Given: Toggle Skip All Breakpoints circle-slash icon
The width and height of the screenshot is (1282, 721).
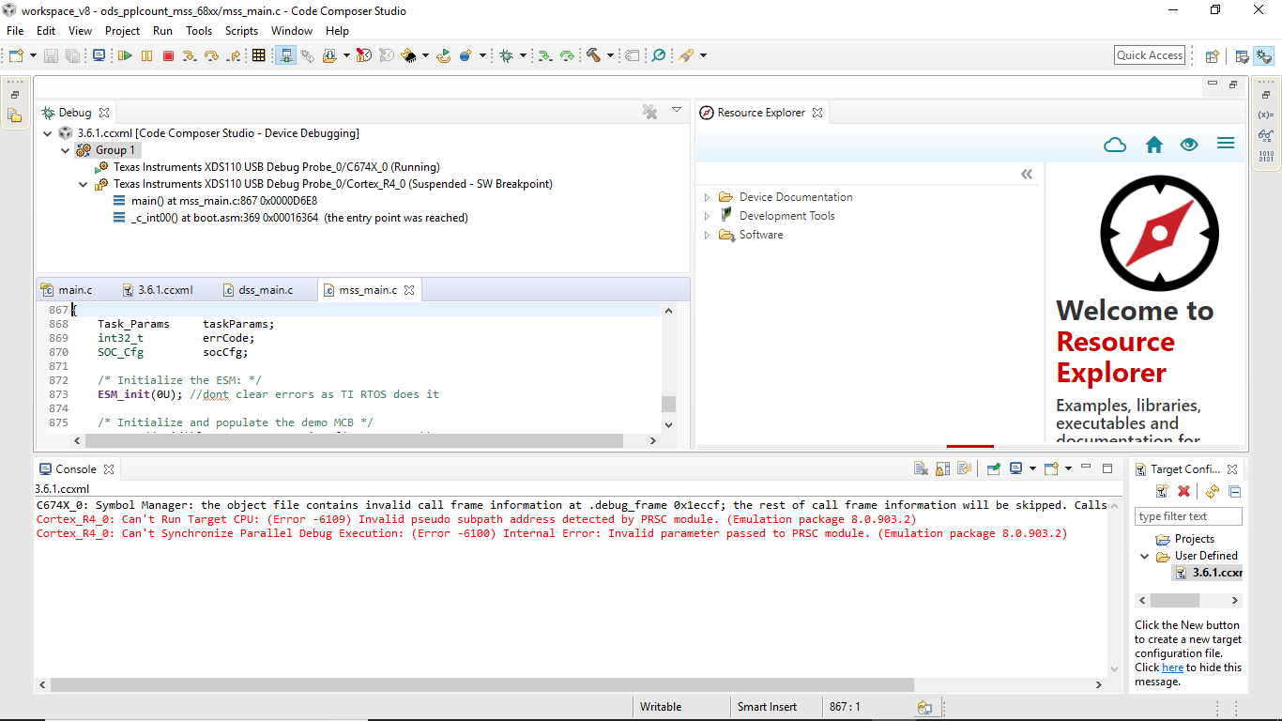Looking at the screenshot, I should [x=658, y=55].
